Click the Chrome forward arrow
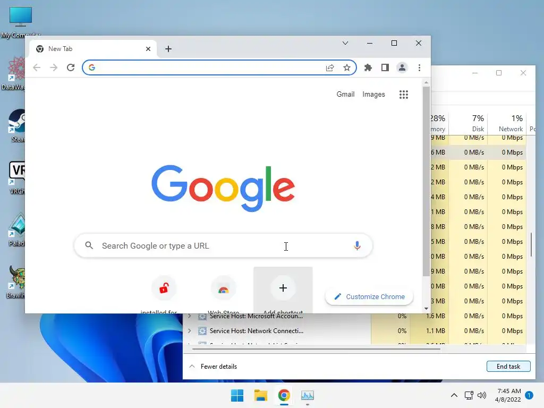 point(54,67)
